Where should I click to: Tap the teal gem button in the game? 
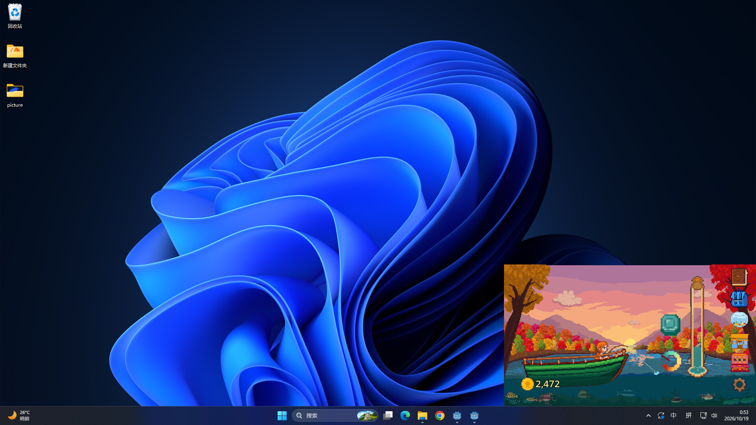(x=670, y=325)
